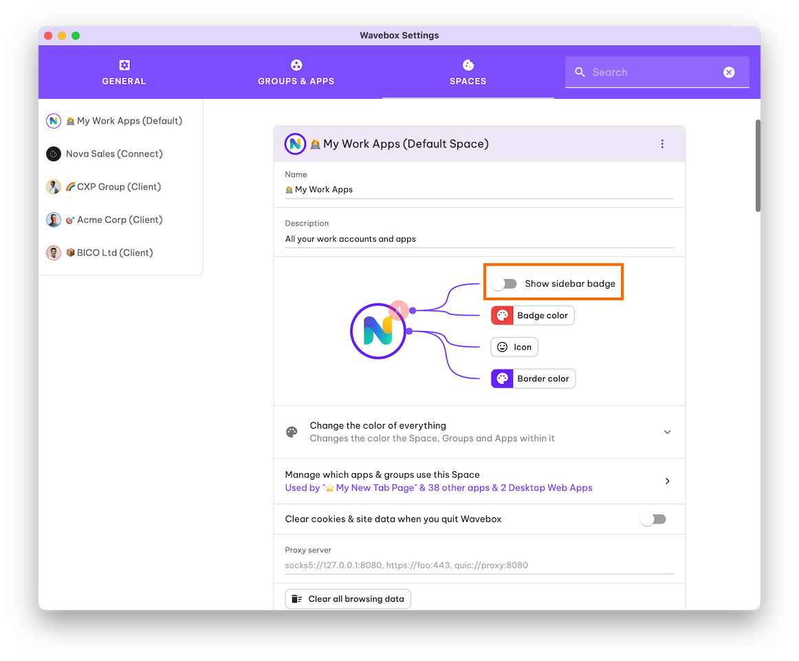Click the Search settings field
799x661 pixels.
[x=656, y=72]
